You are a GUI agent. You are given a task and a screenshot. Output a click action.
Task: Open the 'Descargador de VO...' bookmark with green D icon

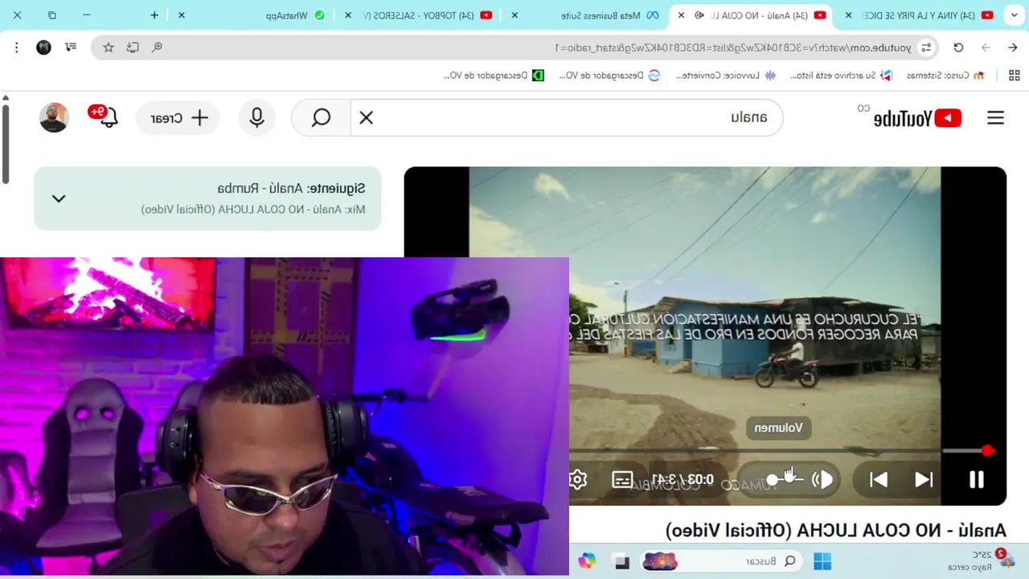494,76
